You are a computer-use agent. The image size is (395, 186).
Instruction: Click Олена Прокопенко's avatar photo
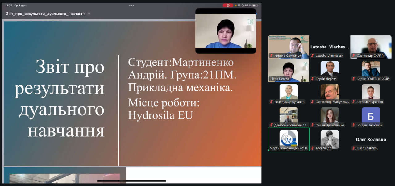coord(330,115)
